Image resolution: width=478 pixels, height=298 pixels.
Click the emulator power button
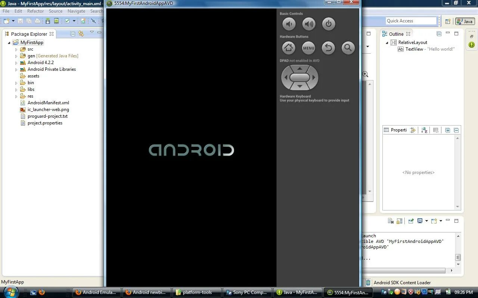click(x=329, y=24)
